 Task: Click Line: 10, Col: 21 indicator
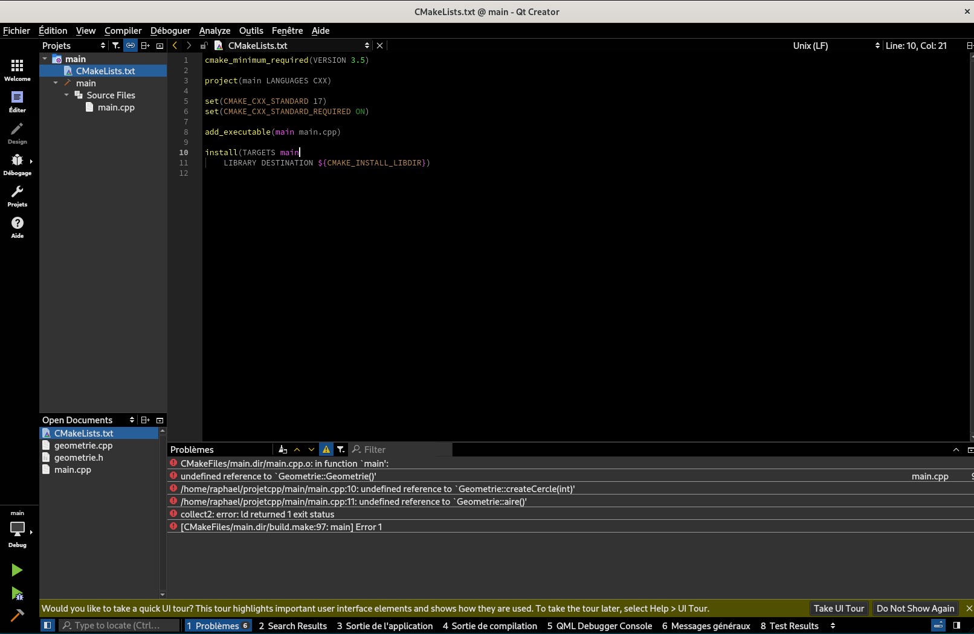point(916,45)
